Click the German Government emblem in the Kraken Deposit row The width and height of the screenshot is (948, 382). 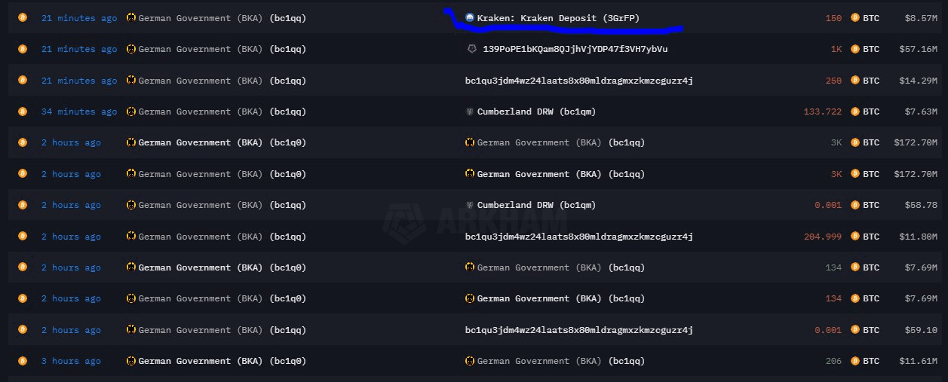point(131,17)
